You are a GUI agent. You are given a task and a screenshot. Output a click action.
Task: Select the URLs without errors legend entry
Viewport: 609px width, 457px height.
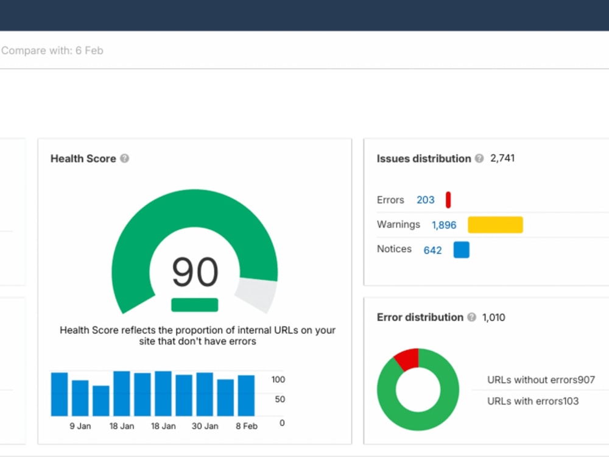point(541,380)
